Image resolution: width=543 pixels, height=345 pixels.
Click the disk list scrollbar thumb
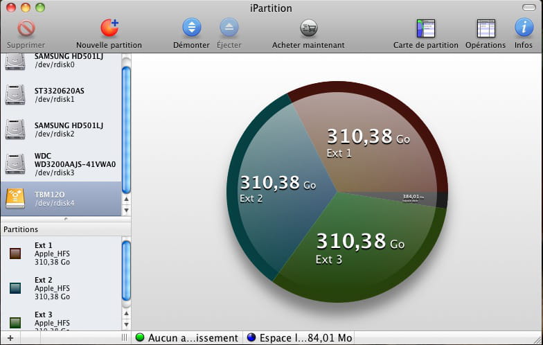pyautogui.click(x=126, y=130)
